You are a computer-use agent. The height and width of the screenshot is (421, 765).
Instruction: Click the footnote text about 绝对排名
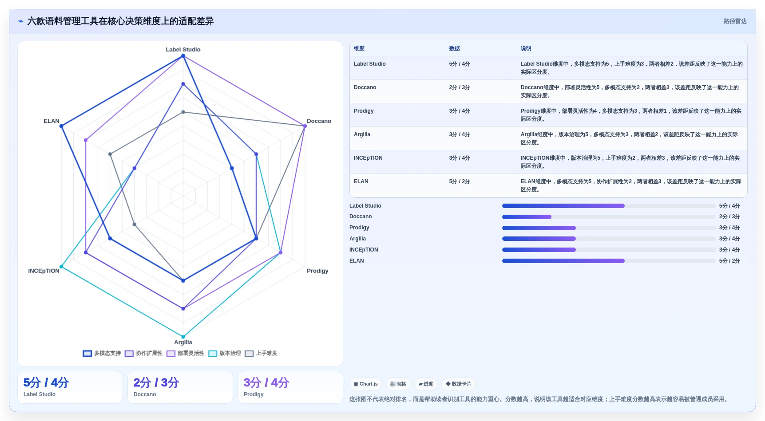point(539,399)
